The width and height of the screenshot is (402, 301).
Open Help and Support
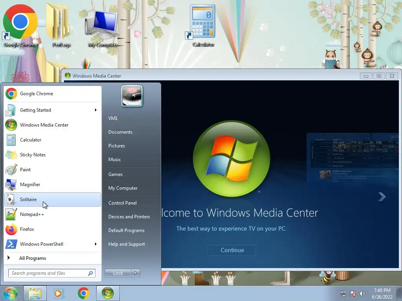pyautogui.click(x=126, y=244)
